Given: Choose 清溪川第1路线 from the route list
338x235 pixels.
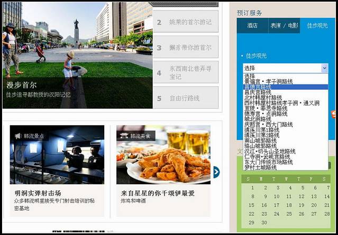Looking at the screenshot, I should tap(261, 130).
